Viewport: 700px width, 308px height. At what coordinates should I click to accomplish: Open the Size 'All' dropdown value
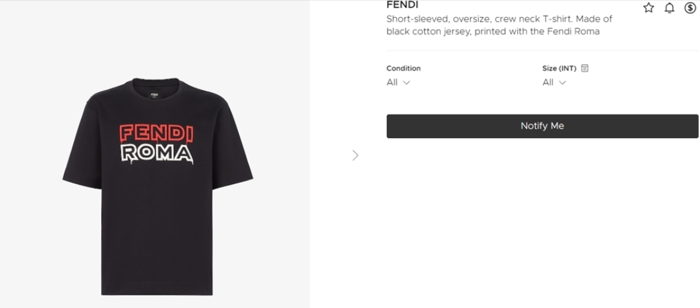548,83
